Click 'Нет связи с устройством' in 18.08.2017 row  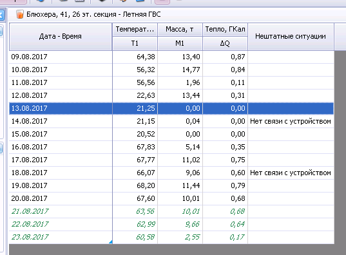291,173
